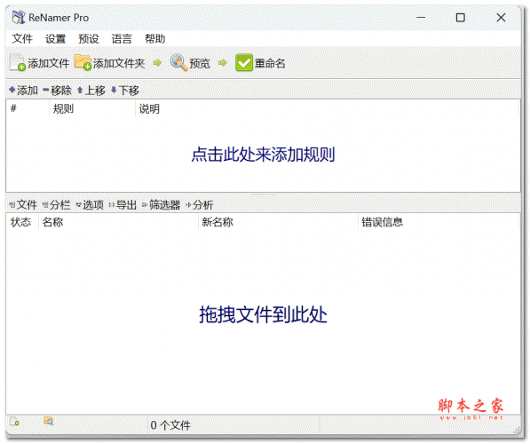Close the ReNamer Pro window

click(x=501, y=18)
